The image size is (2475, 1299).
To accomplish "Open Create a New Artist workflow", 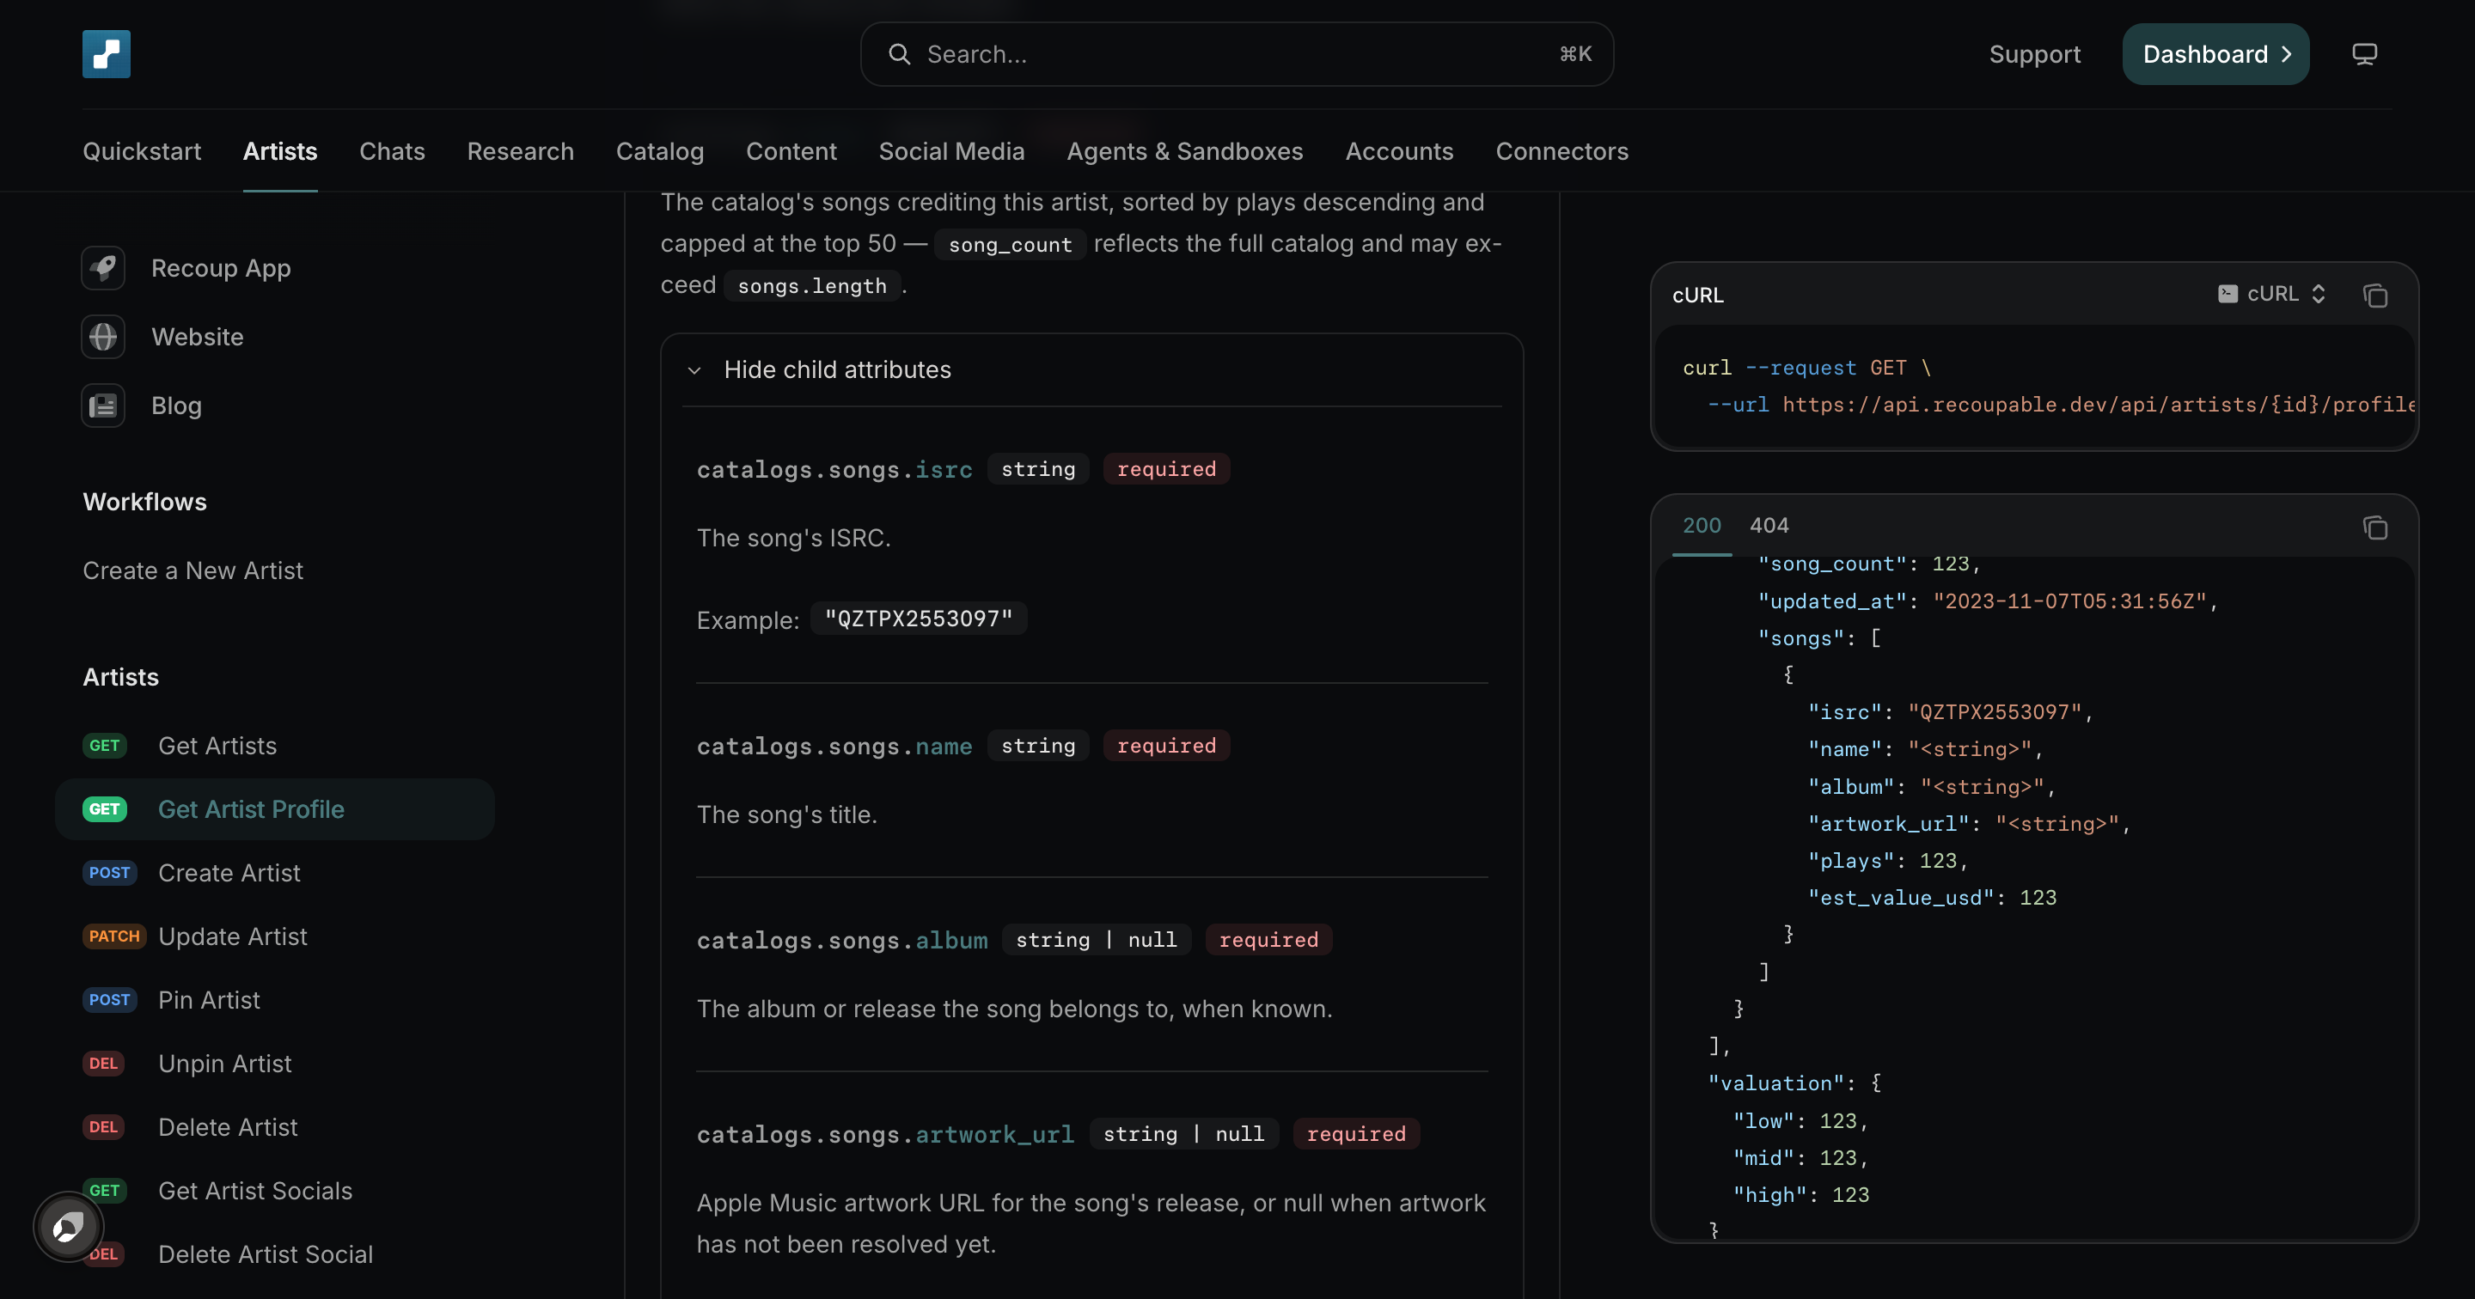I will tap(193, 570).
